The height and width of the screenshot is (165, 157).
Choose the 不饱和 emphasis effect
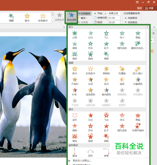[x=75, y=81]
